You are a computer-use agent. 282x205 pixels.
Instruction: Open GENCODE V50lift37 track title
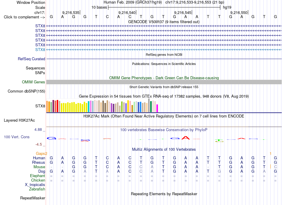(x=164, y=22)
